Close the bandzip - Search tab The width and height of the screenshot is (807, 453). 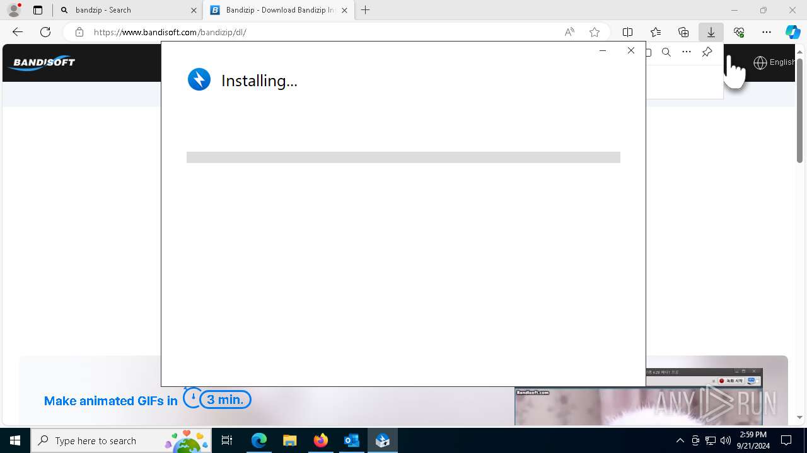(194, 10)
